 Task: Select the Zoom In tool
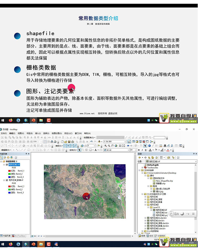pos(106,146)
